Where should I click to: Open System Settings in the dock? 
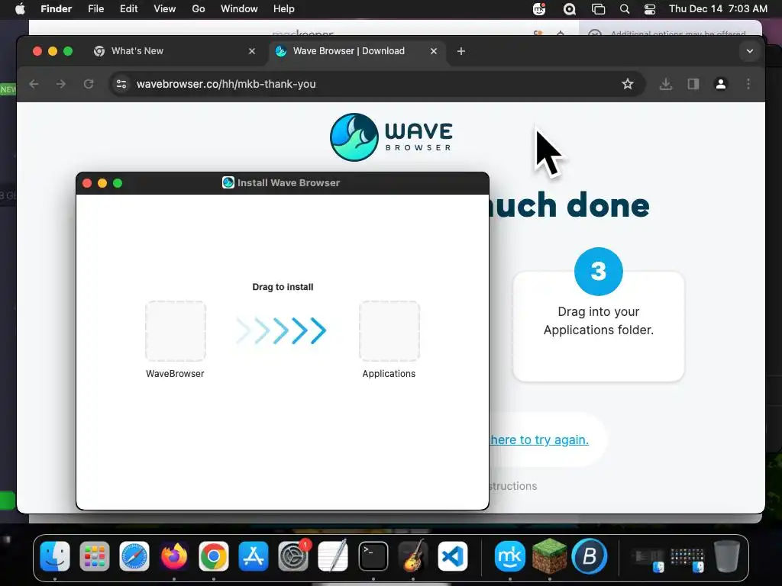(x=293, y=556)
